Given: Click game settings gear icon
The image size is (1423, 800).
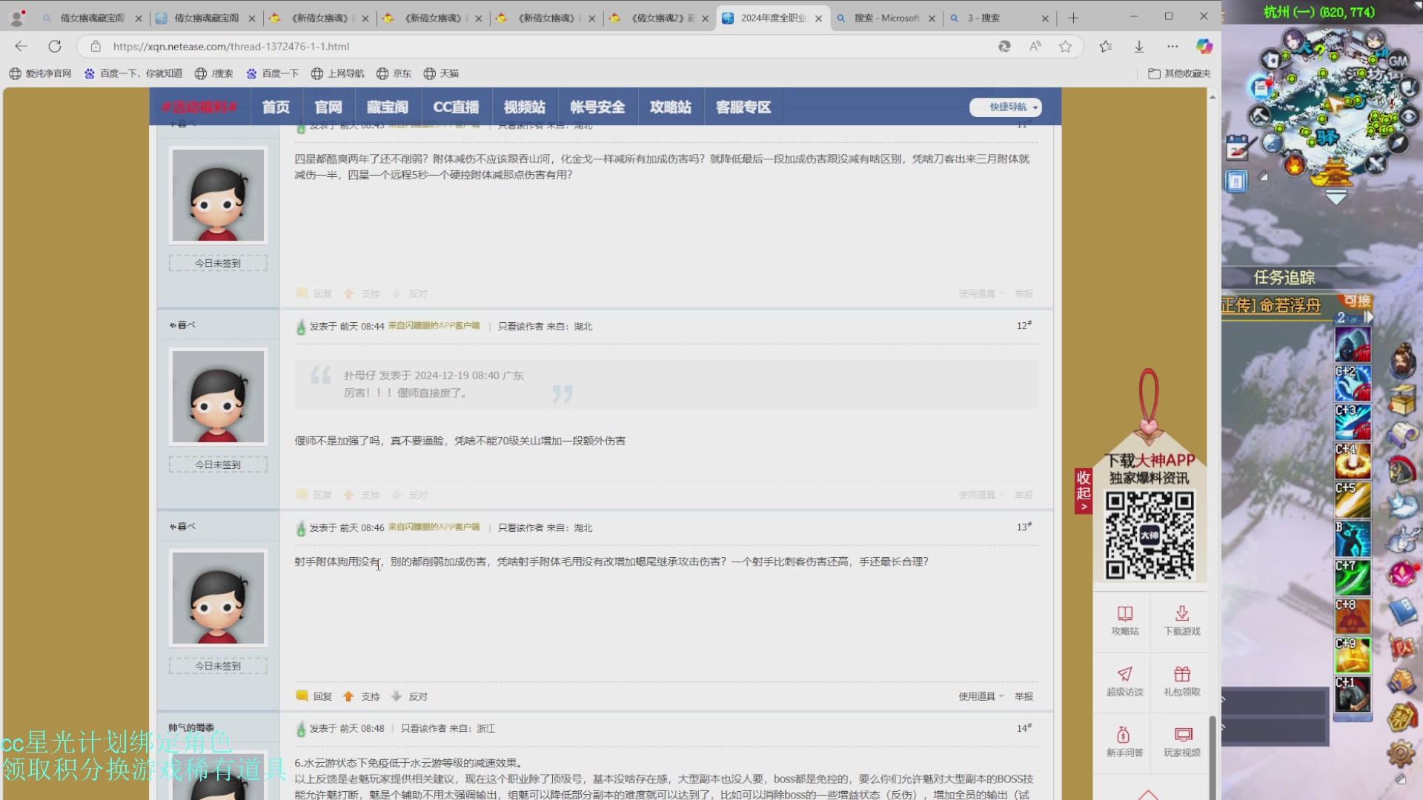Looking at the screenshot, I should 1401,753.
